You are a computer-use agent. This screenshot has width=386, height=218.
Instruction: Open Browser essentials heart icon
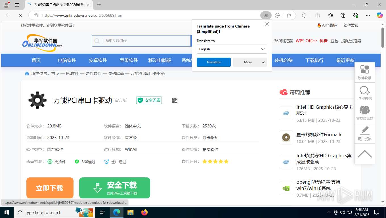[x=355, y=15]
